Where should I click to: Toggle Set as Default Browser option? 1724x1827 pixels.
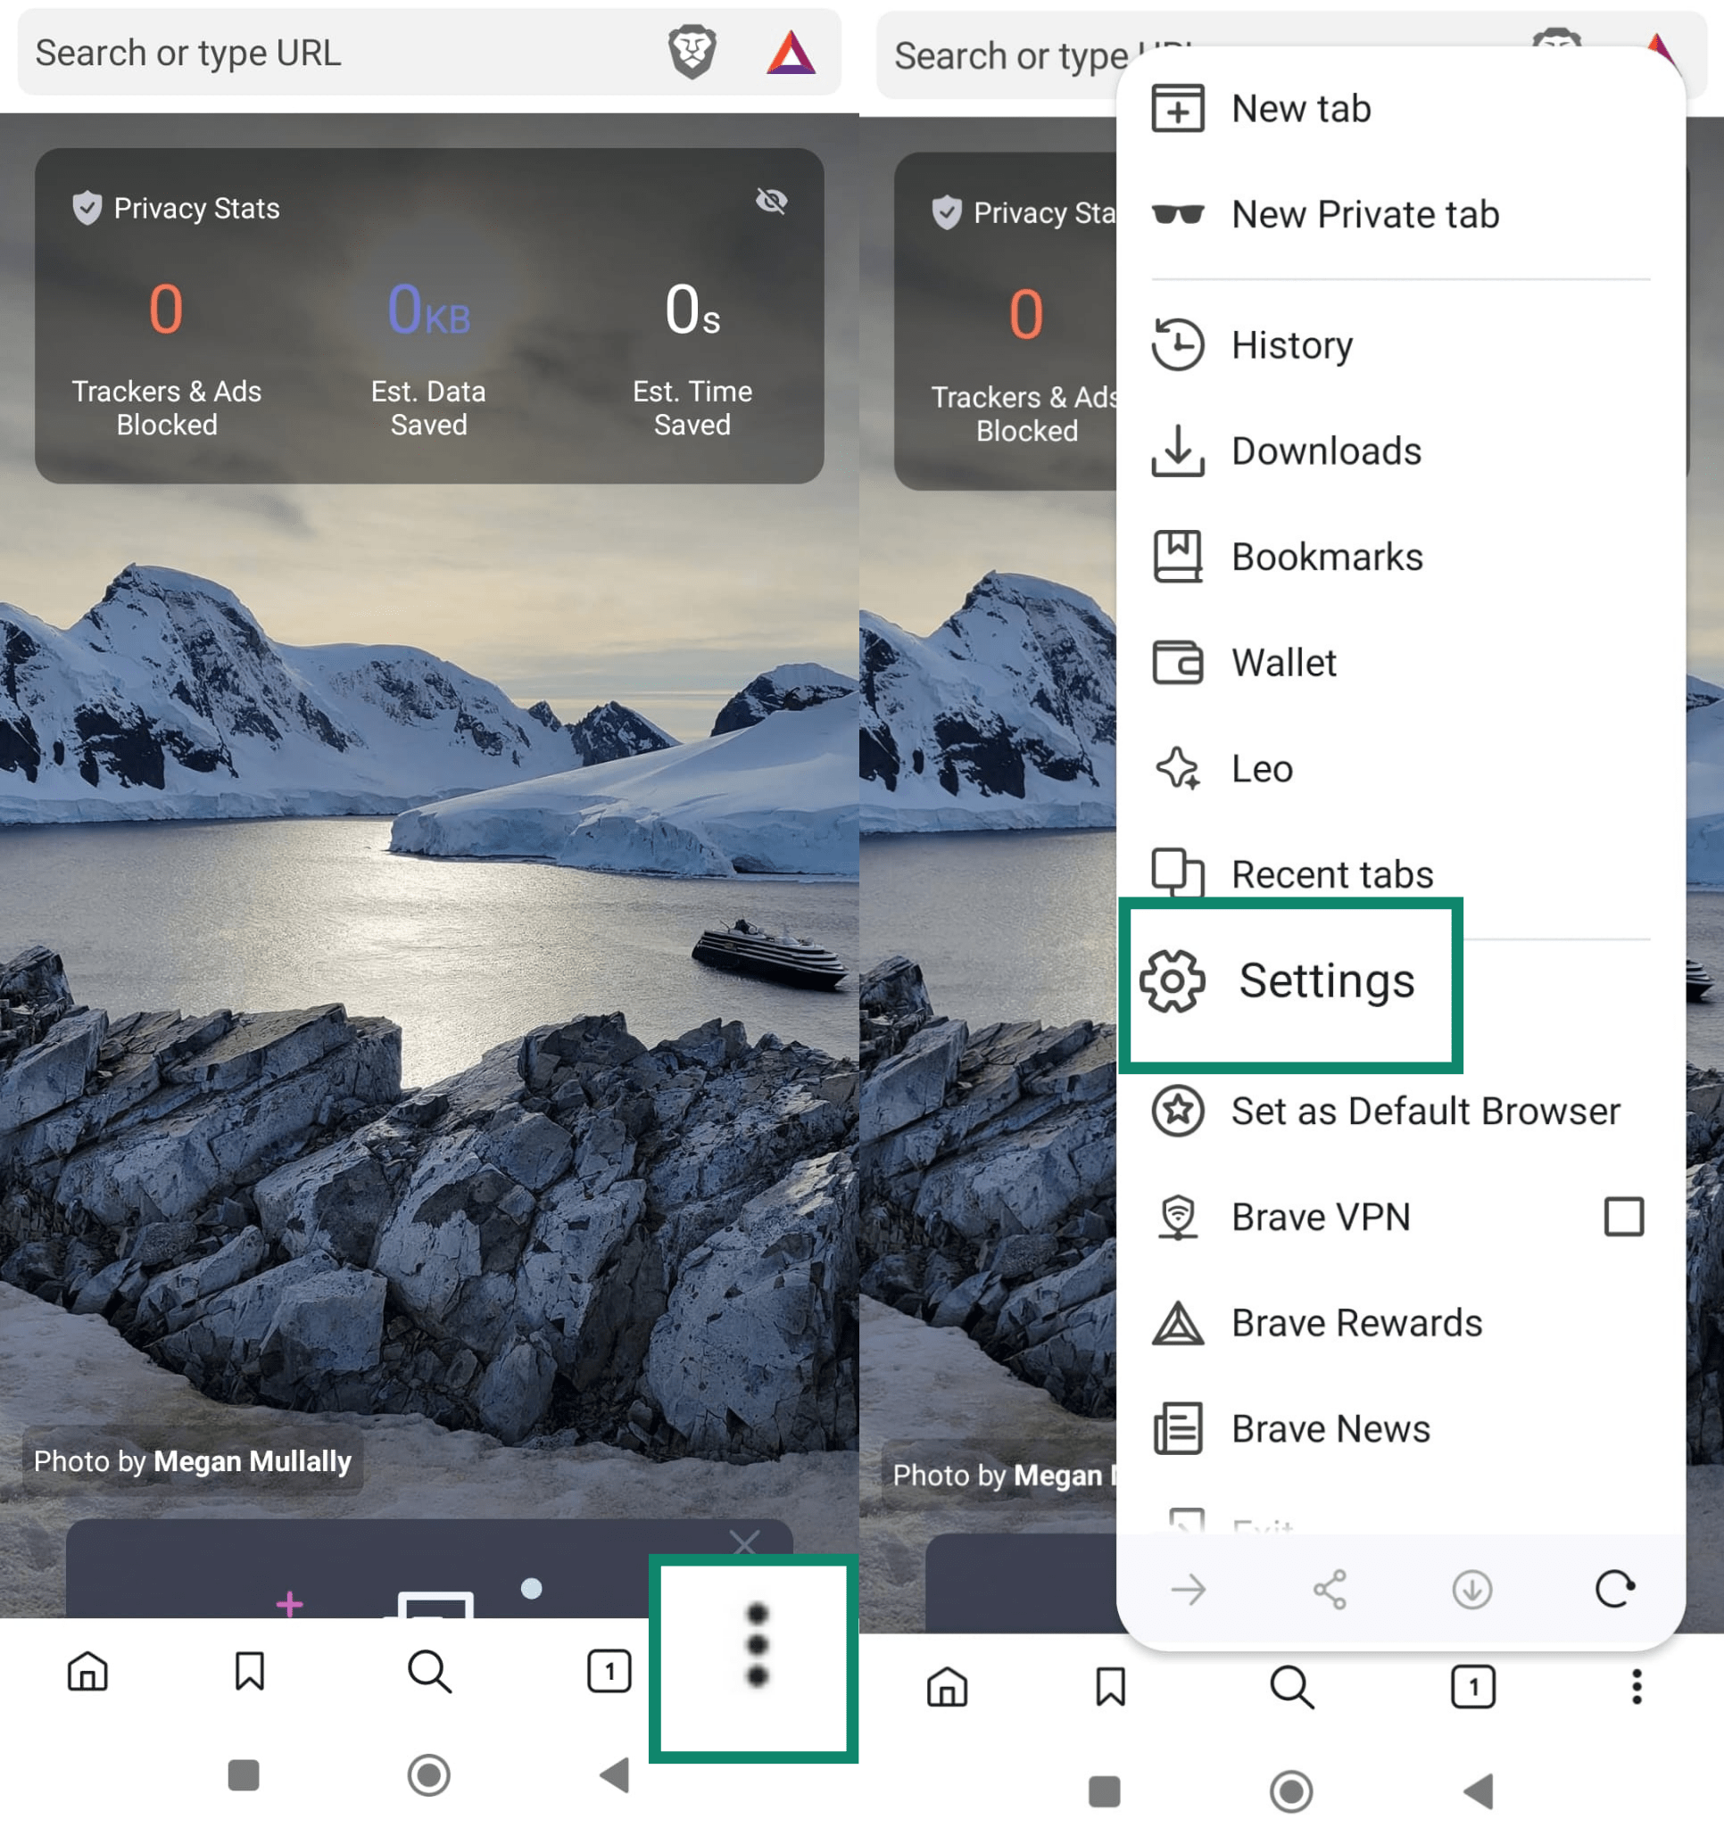point(1424,1111)
